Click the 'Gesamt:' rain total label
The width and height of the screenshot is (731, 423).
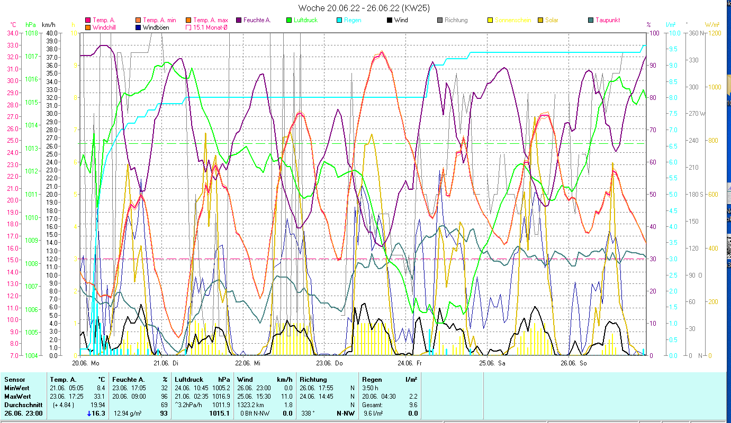pos(373,405)
